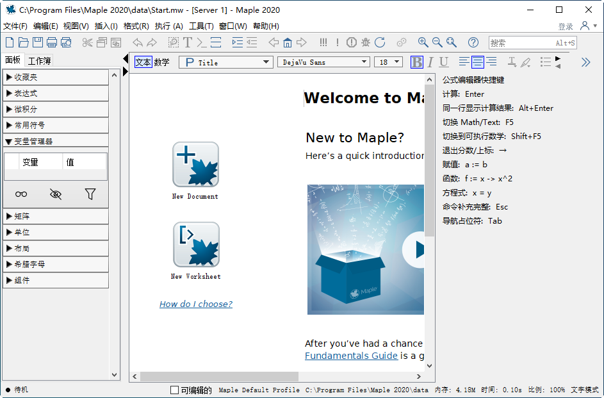Indent the section
The image size is (604, 398).
click(x=237, y=42)
